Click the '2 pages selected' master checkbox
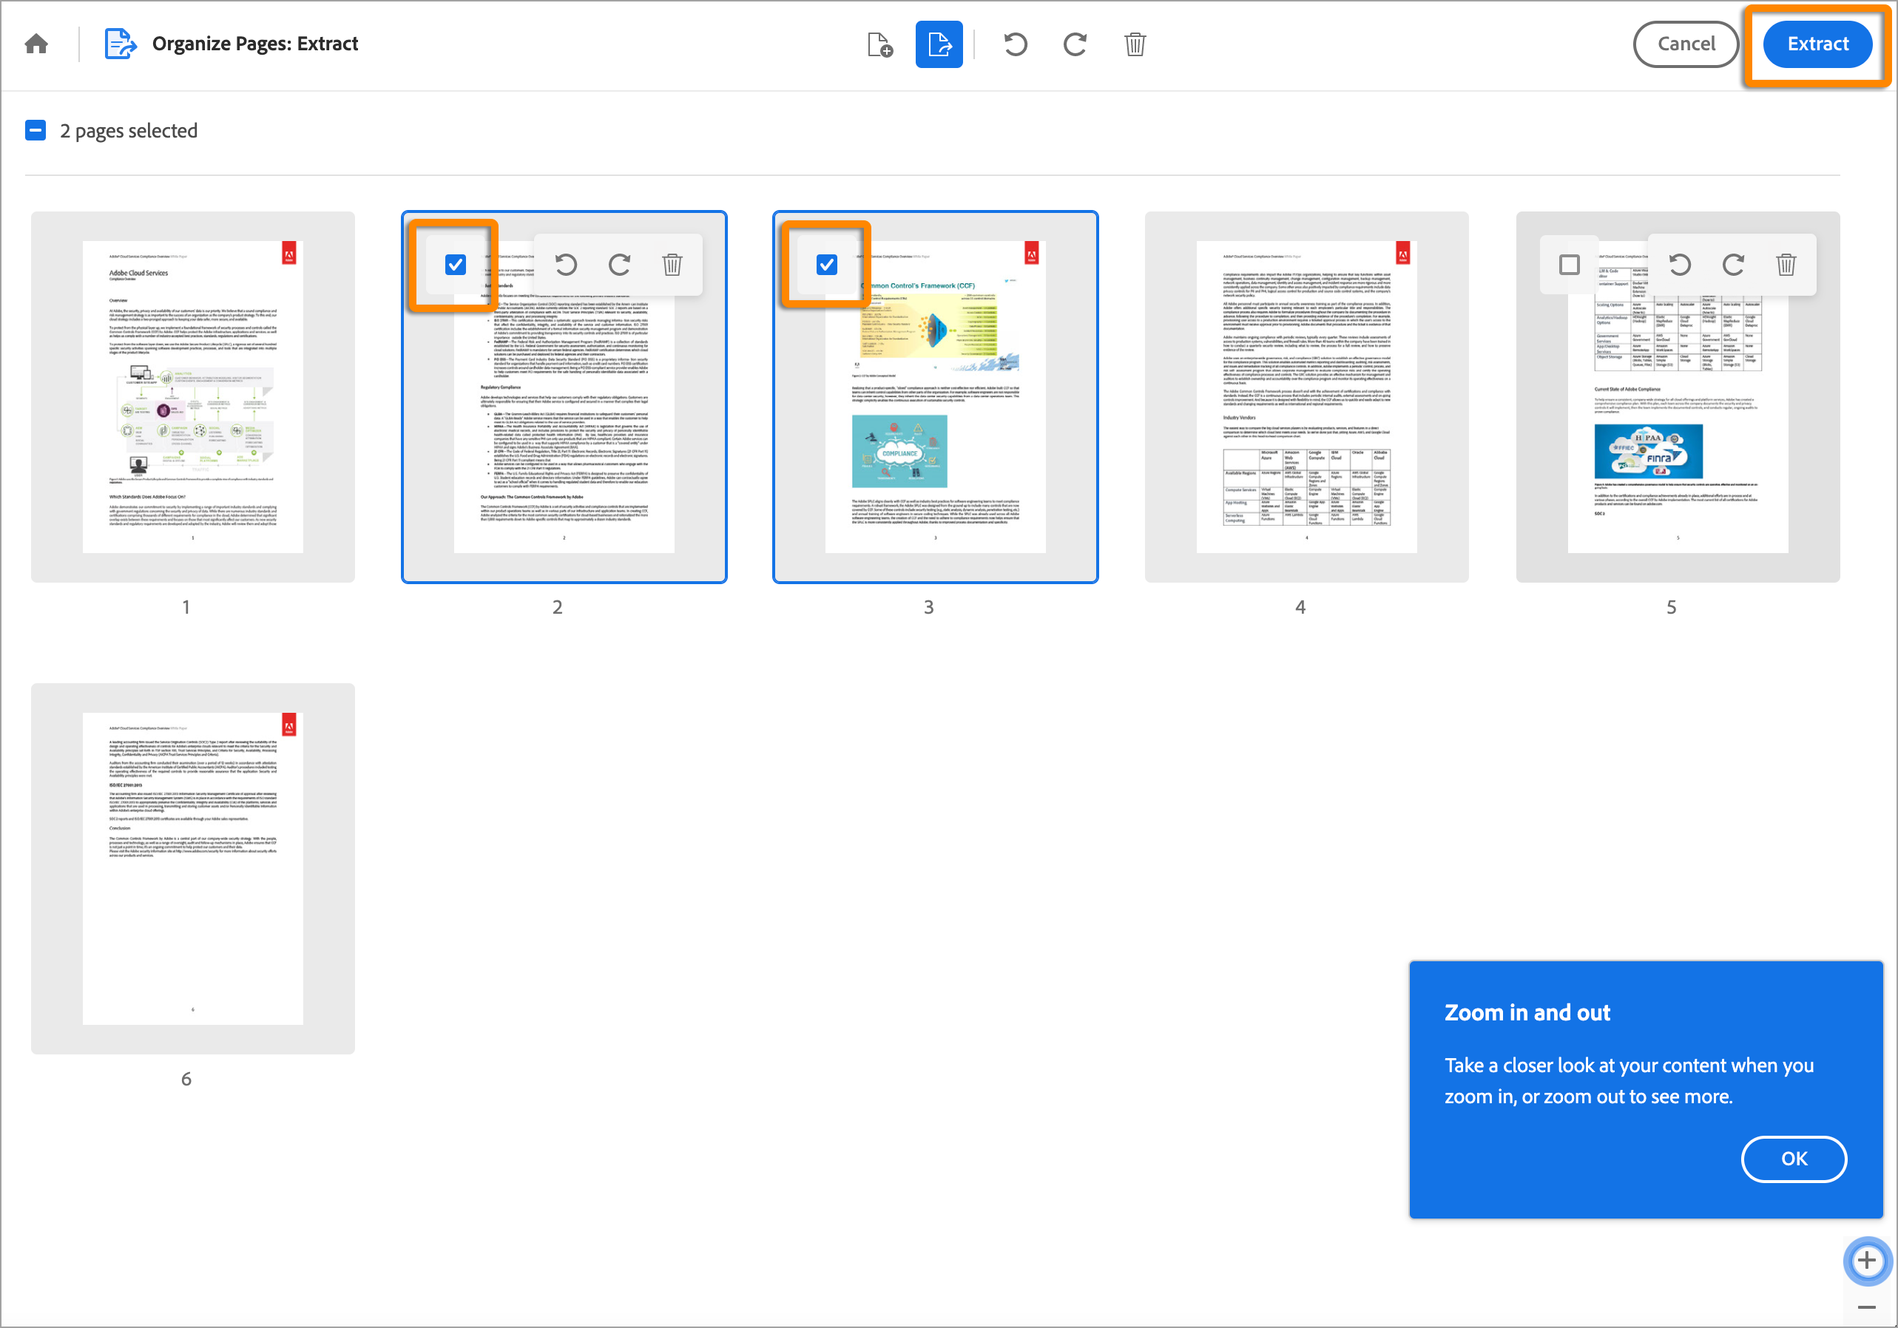The width and height of the screenshot is (1898, 1328). 35,129
